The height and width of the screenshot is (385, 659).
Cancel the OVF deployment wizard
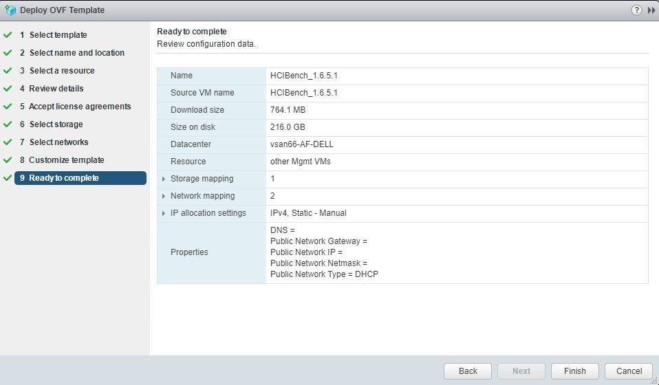coord(629,371)
